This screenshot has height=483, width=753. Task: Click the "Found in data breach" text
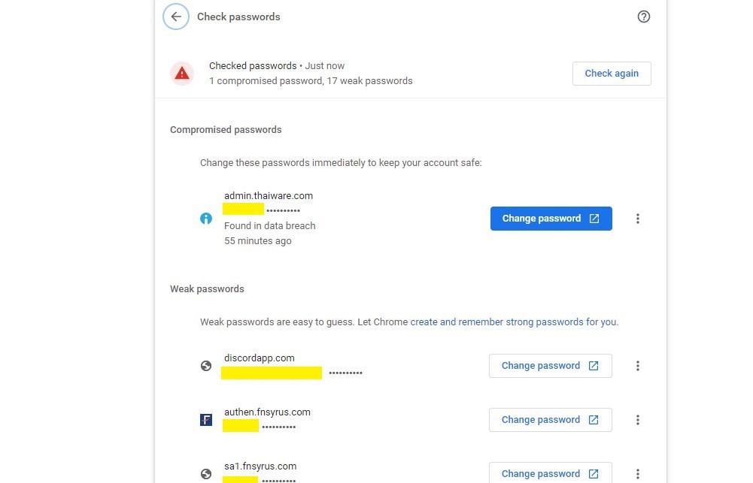coord(270,226)
